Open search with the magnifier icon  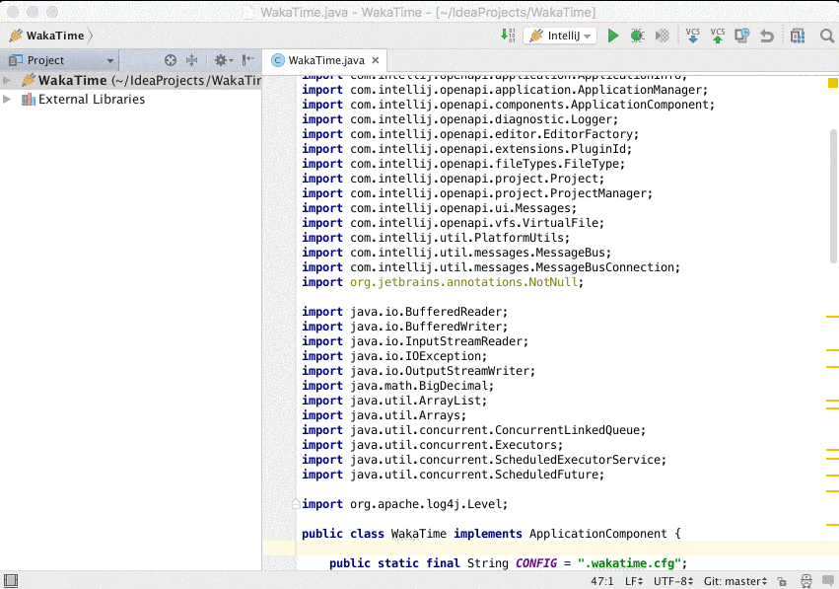point(828,36)
